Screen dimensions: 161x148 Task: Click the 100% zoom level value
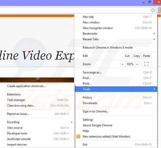click(x=130, y=64)
